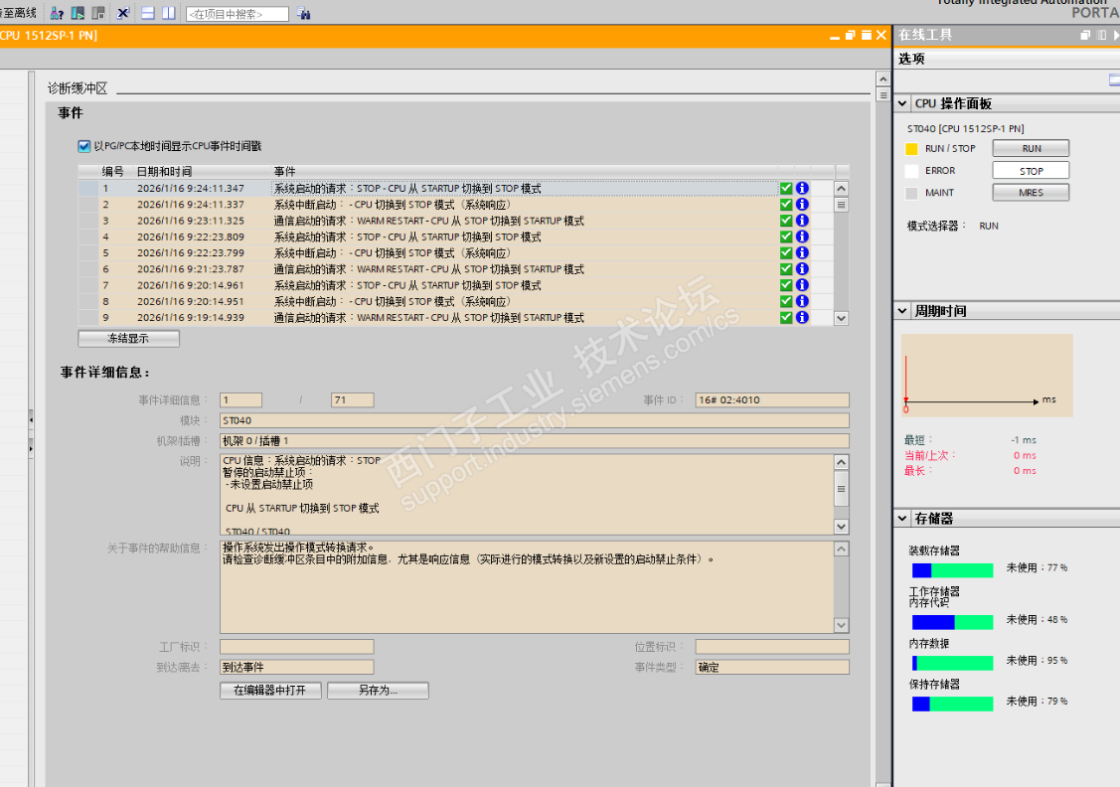This screenshot has height=787, width=1120.
Task: Click 保持存储器 usage bar
Action: tap(953, 704)
